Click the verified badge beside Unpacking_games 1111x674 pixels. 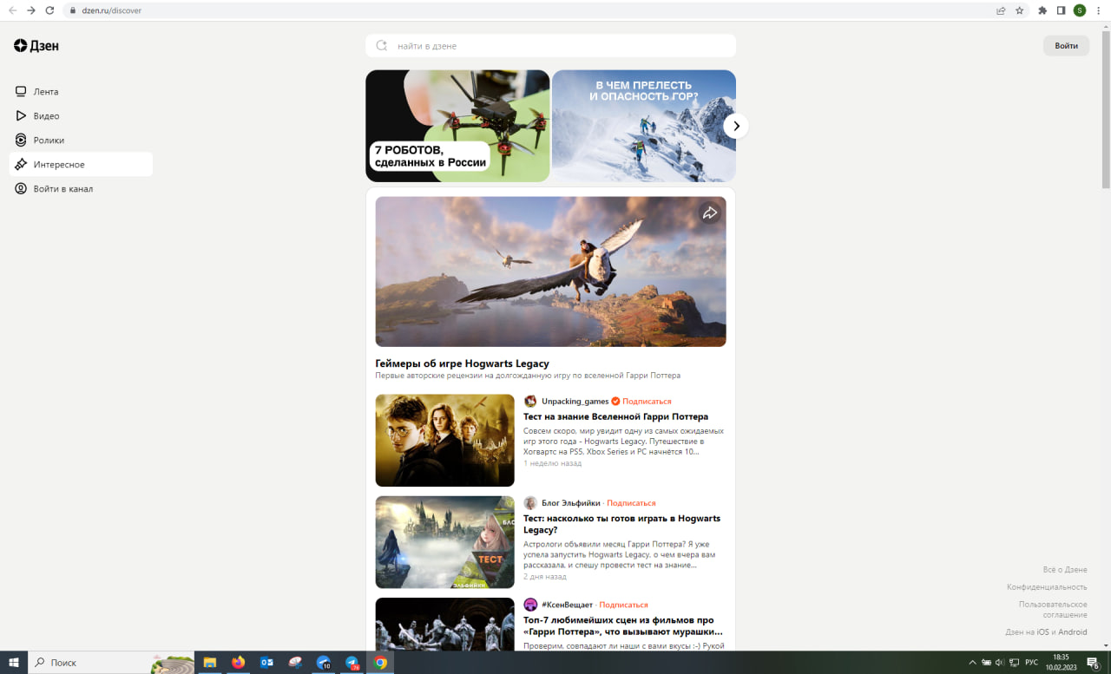(615, 401)
